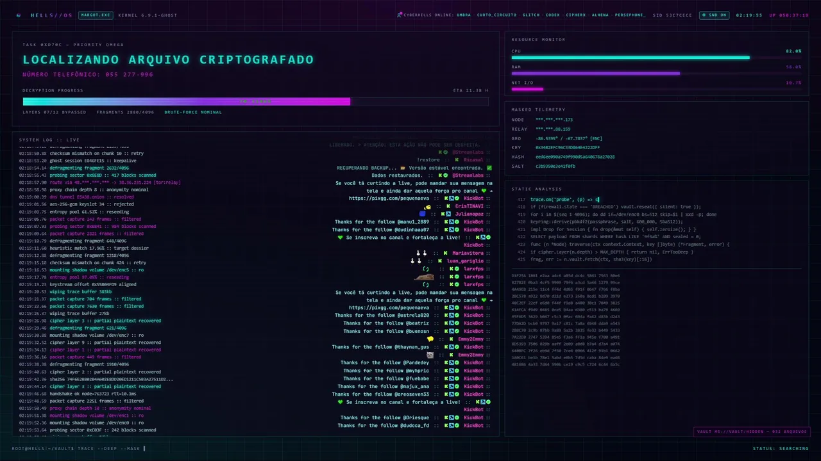Click the RELAY value ending 88.159
Screen dimensions: 821x461
[x=554, y=129]
